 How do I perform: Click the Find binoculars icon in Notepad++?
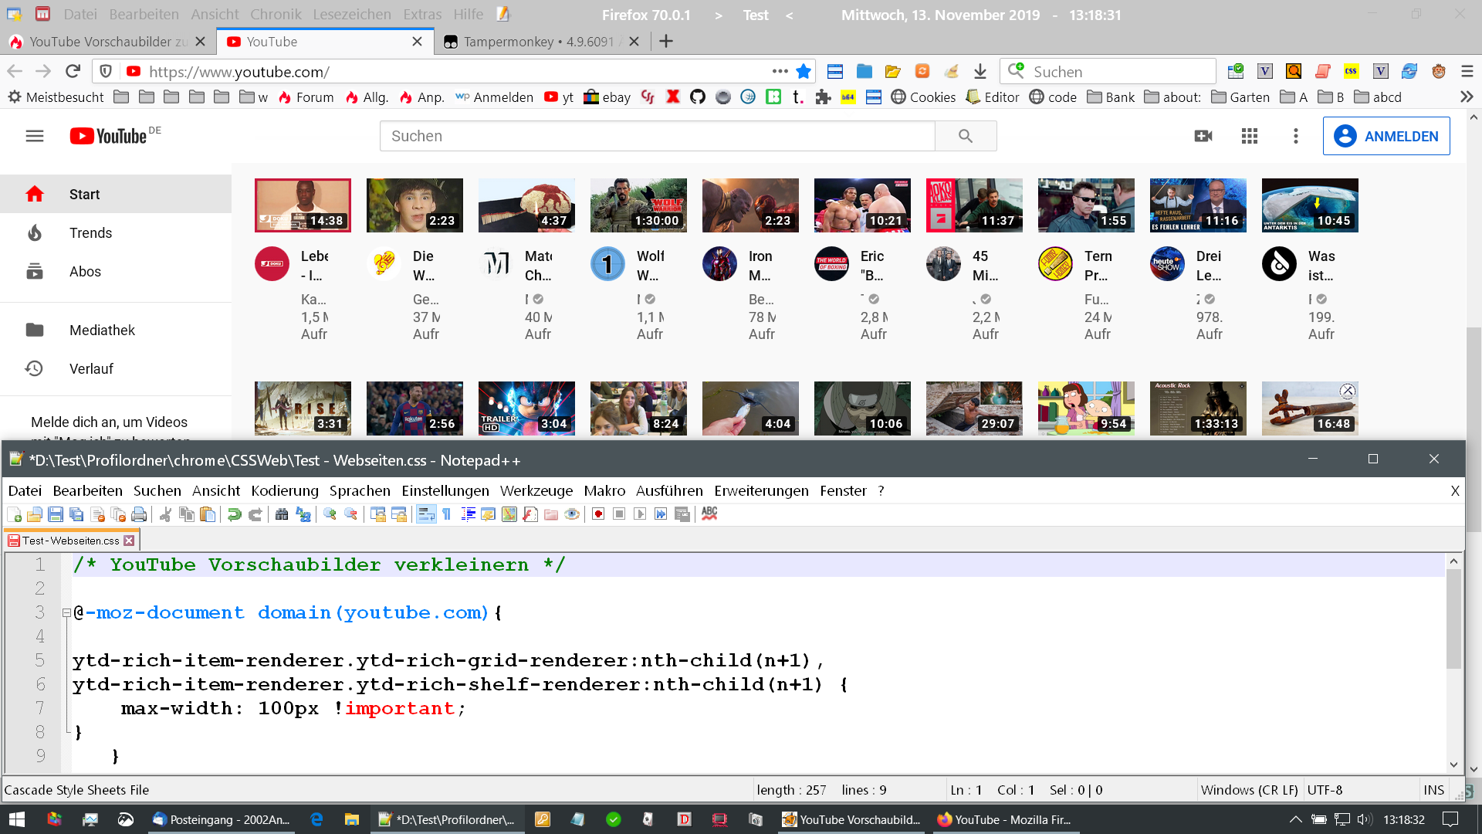[282, 514]
